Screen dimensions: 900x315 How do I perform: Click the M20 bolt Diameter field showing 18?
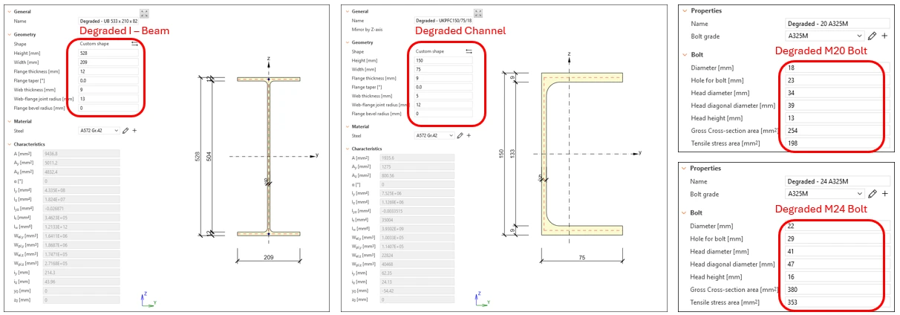[x=838, y=68]
